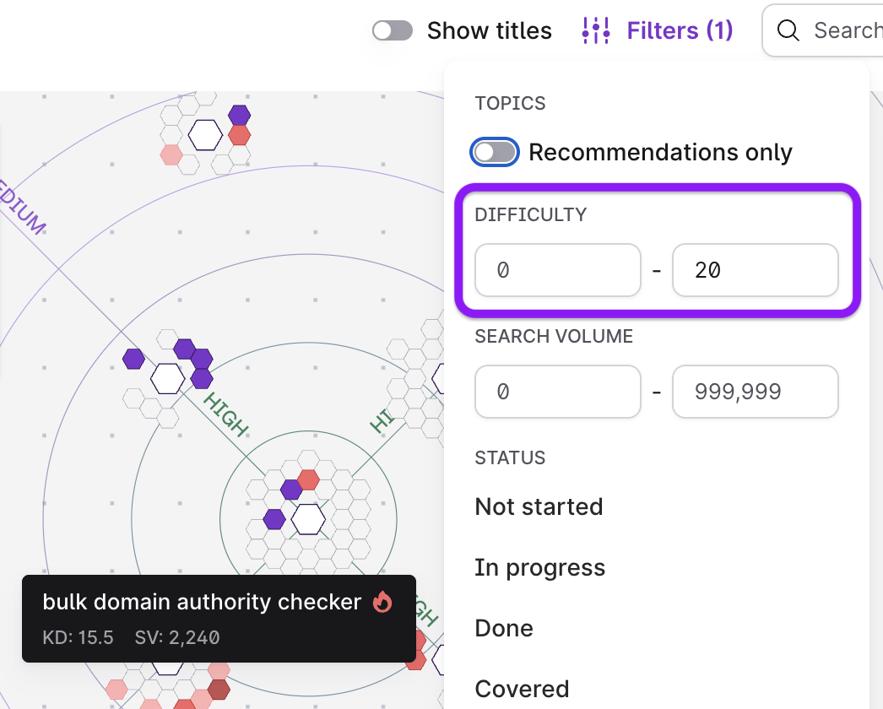
Task: Click the large white hexagon near the top
Action: click(x=205, y=134)
